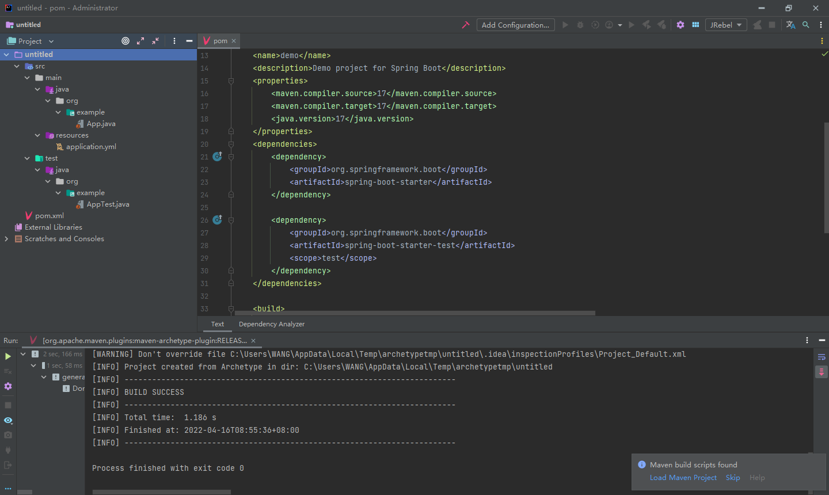The height and width of the screenshot is (495, 829).
Task: Click the blue more-actions dots in Run sidebar
Action: [8, 488]
